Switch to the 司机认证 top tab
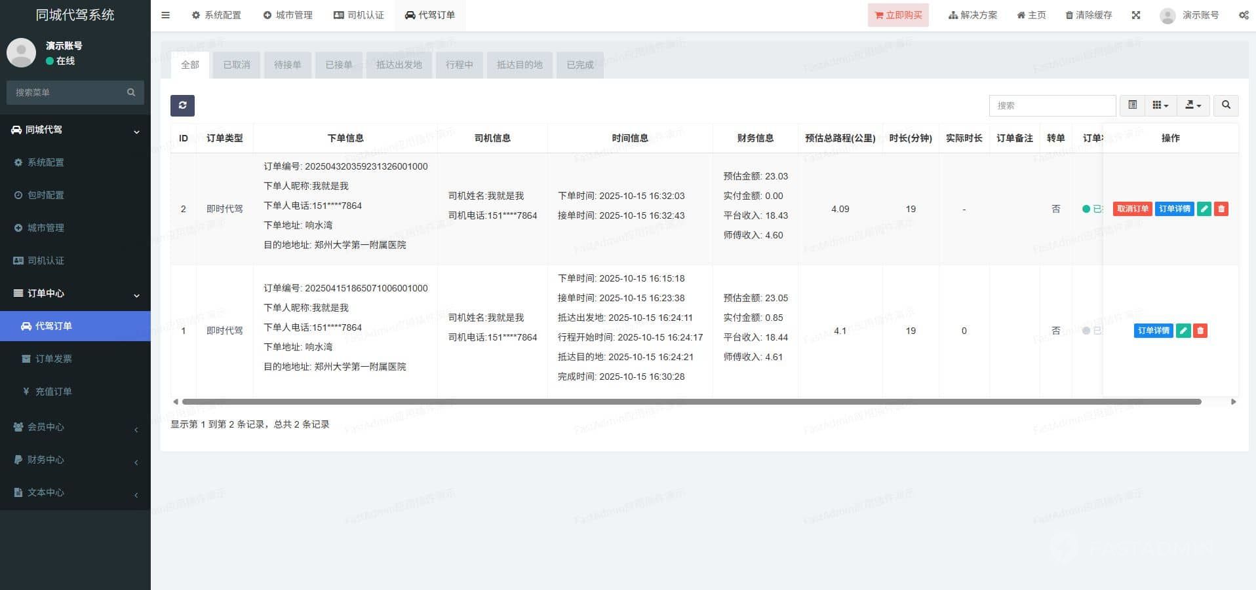The image size is (1256, 590). [359, 15]
